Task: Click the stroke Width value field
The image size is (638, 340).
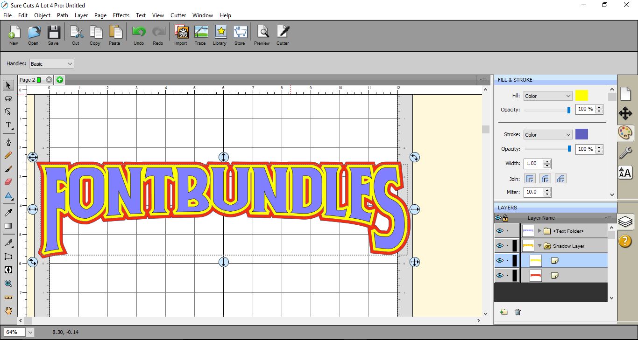Action: click(x=534, y=164)
